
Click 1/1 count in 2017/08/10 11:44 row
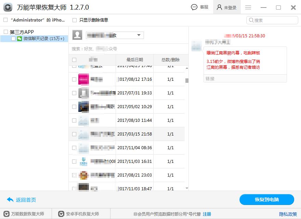pyautogui.click(x=170, y=120)
